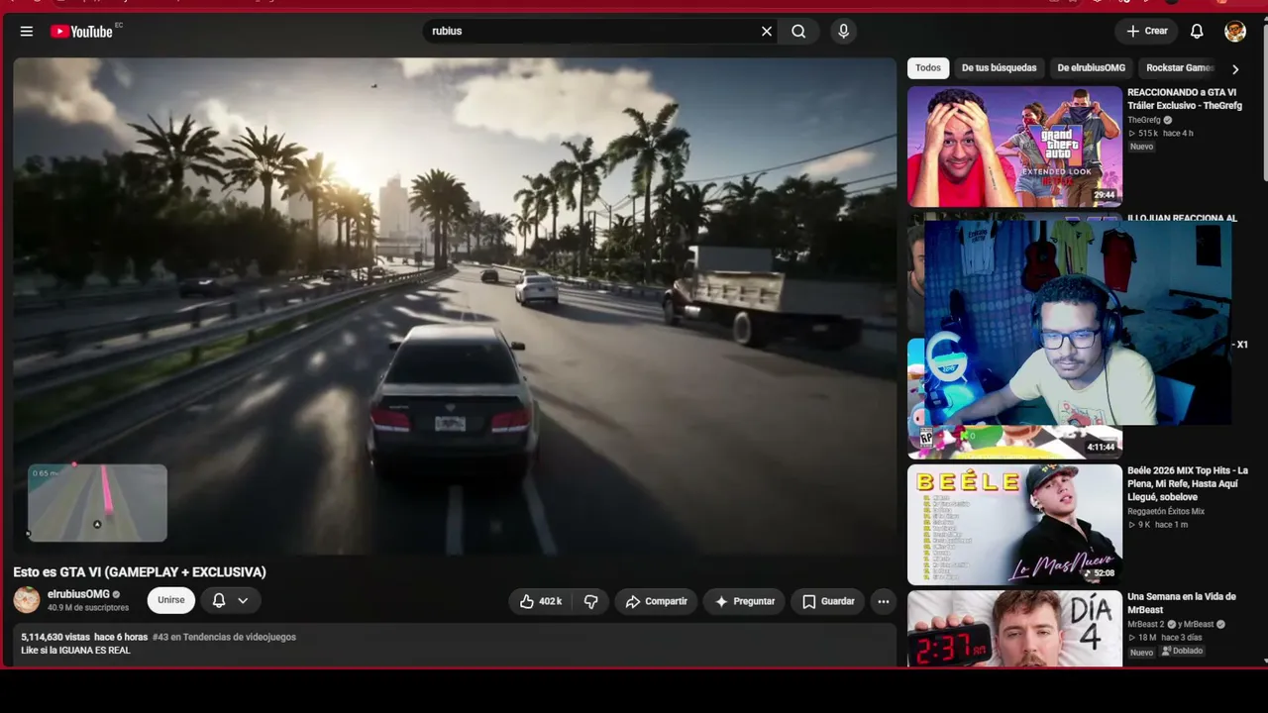Expand notification options dropdown arrow
Image resolution: width=1268 pixels, height=713 pixels.
tap(243, 600)
